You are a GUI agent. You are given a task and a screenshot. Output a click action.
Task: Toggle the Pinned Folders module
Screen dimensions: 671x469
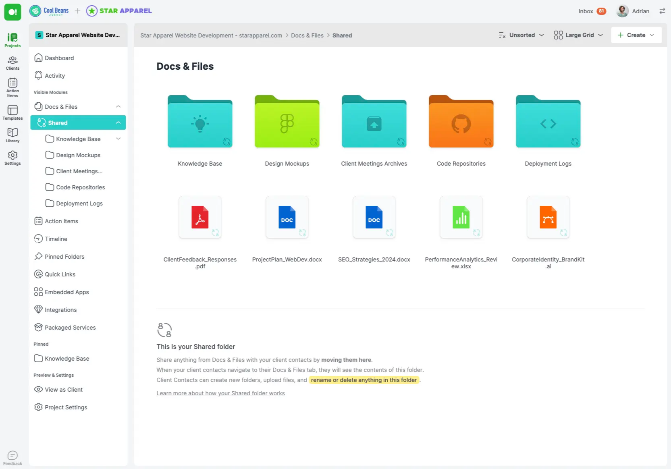click(x=64, y=256)
